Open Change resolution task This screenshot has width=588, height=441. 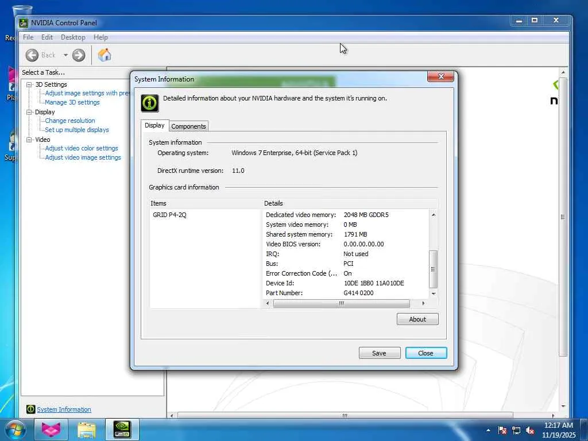point(69,121)
